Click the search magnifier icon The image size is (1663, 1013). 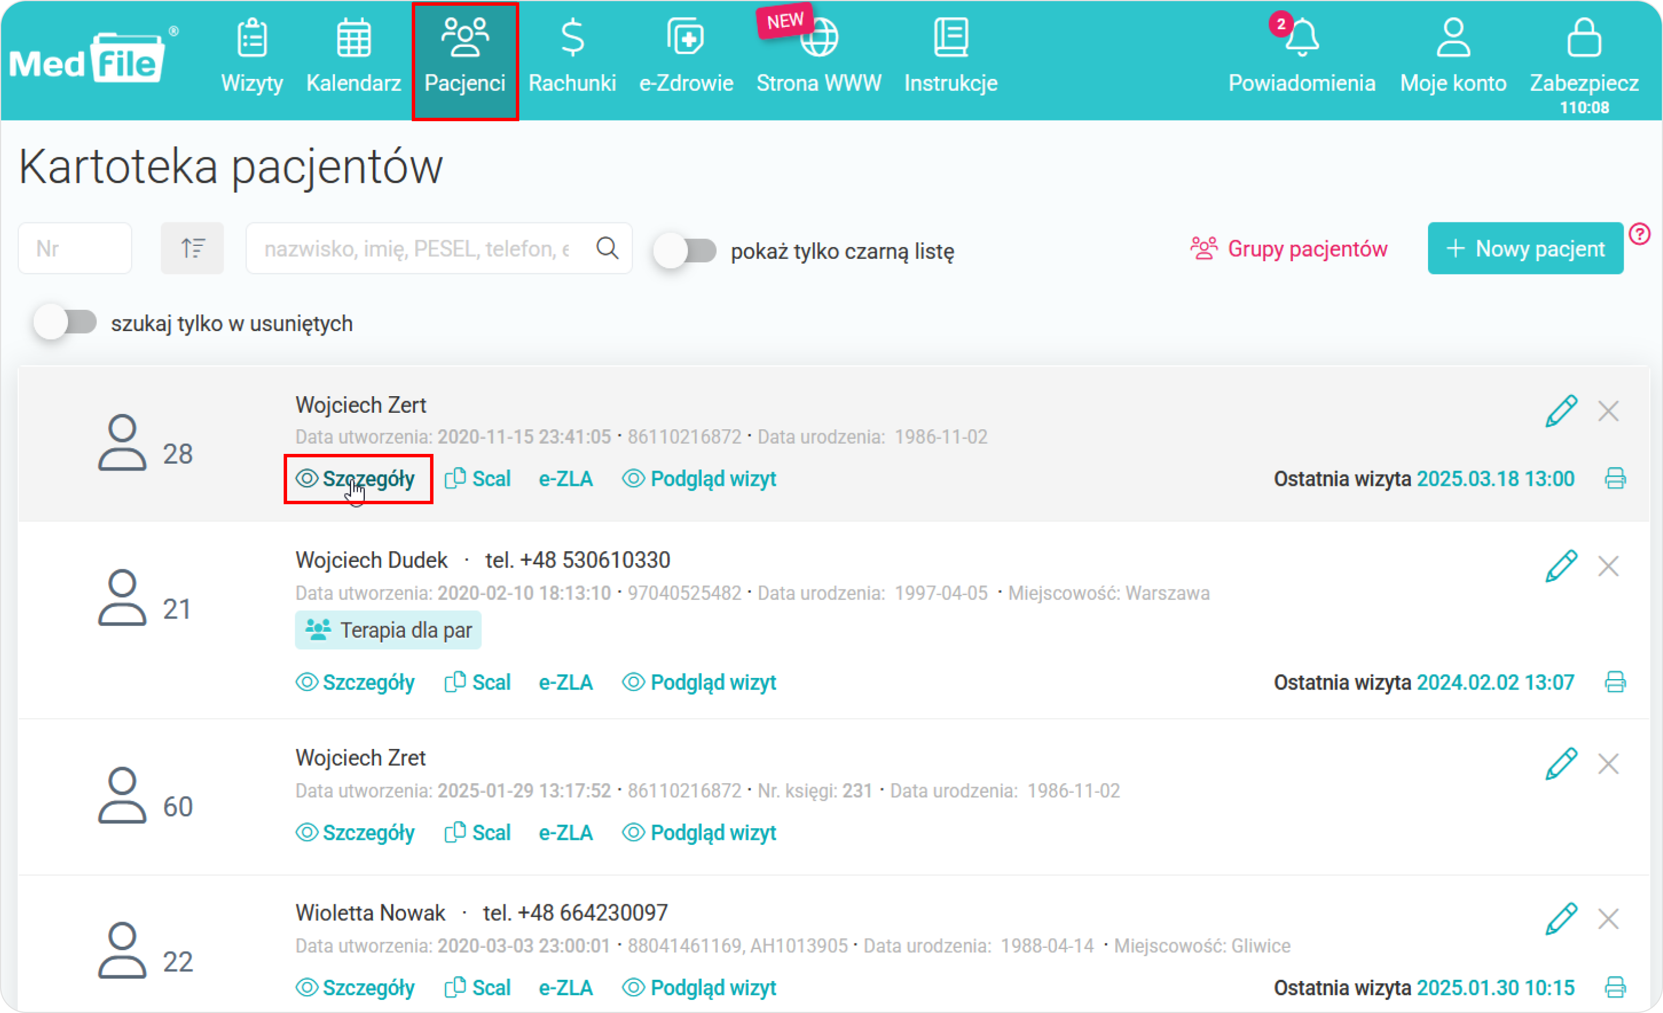[x=607, y=248]
